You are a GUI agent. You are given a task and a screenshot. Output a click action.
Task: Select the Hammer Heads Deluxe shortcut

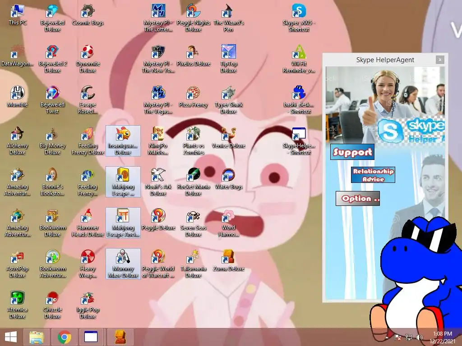(x=88, y=223)
